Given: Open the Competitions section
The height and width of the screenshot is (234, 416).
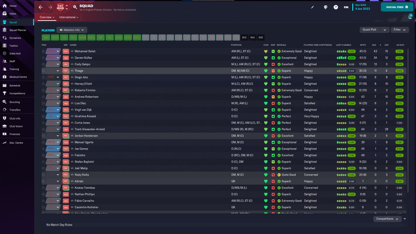Looking at the screenshot, I should 17,93.
